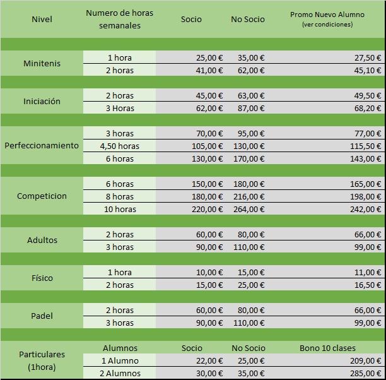This screenshot has width=386, height=380.
Task: Select the 4,50 horas cell
Action: coord(119,146)
